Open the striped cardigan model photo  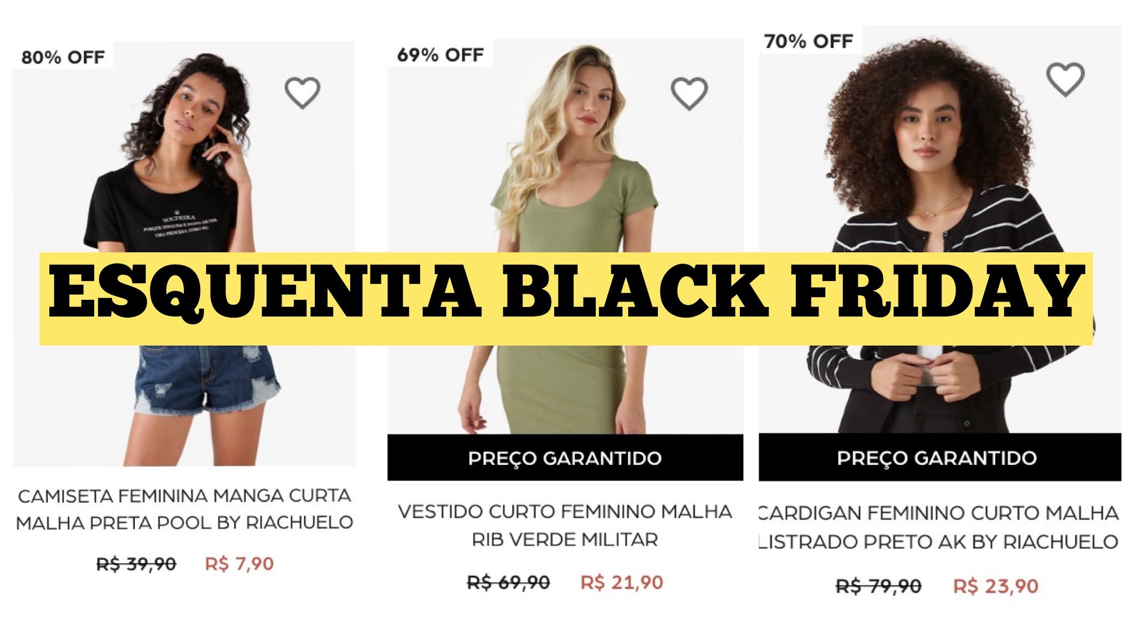coord(940,229)
